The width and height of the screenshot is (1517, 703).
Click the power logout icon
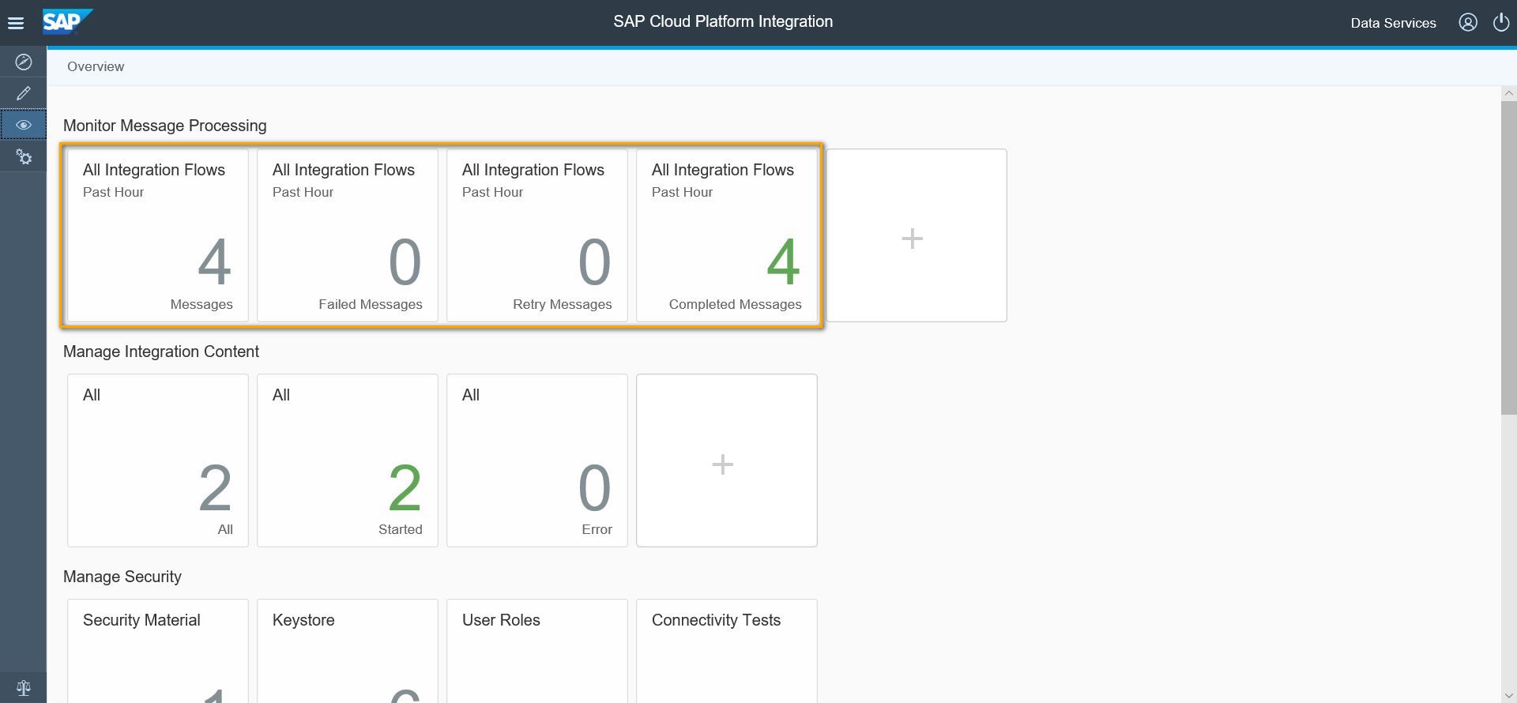(x=1501, y=22)
